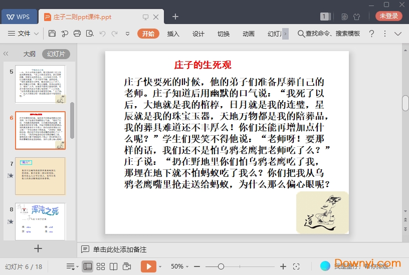Viewport: 409px width, 275px height.
Task: Click 单击此处添加备注 to add notes
Action: pyautogui.click(x=119, y=249)
